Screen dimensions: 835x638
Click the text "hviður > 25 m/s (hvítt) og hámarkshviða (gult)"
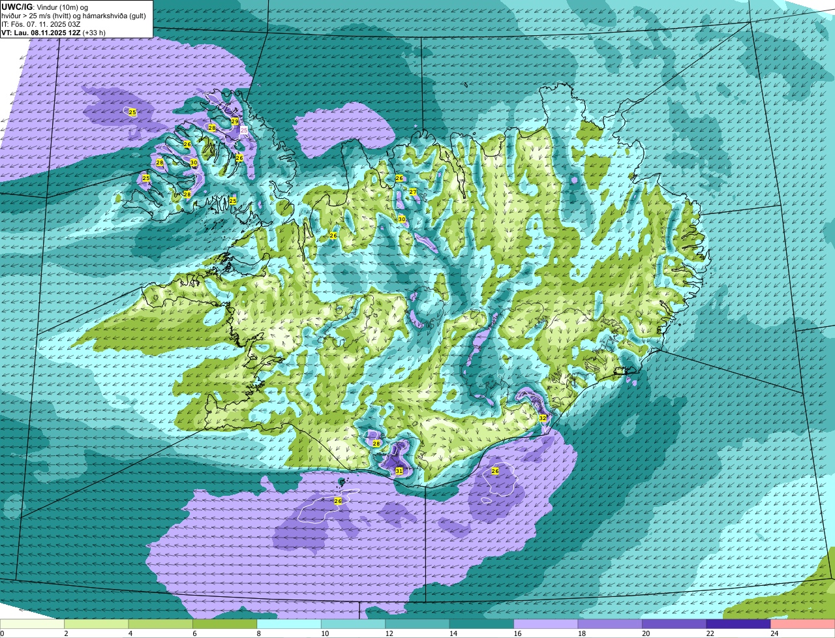pyautogui.click(x=74, y=15)
